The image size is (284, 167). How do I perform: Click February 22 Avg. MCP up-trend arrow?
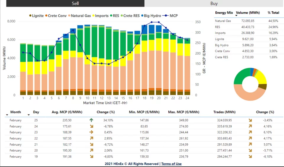[91, 138]
